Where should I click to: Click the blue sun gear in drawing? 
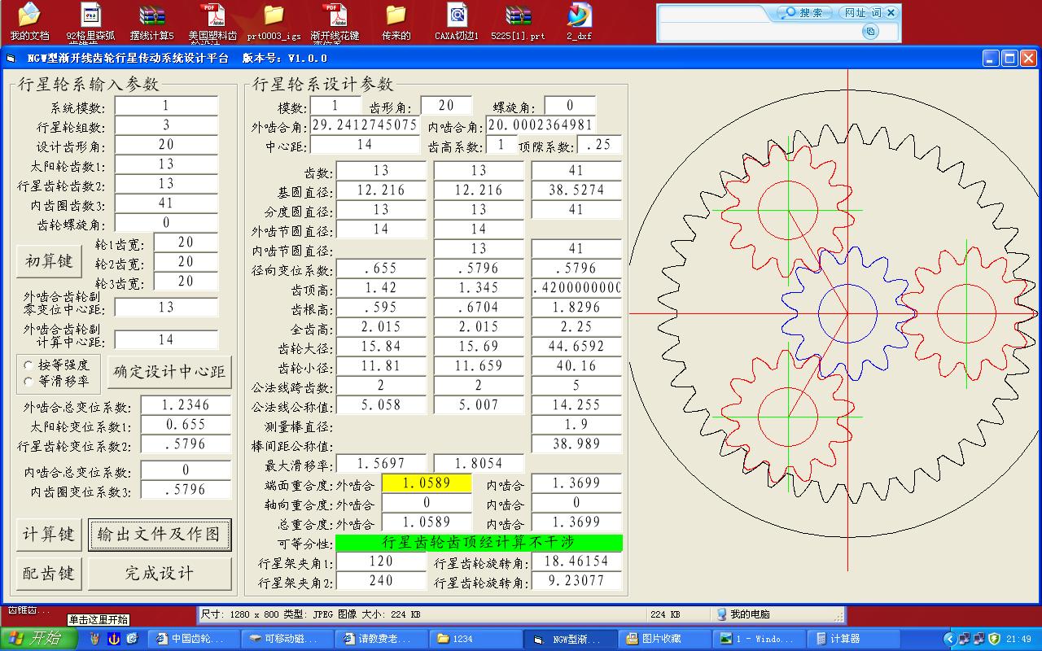tap(847, 313)
